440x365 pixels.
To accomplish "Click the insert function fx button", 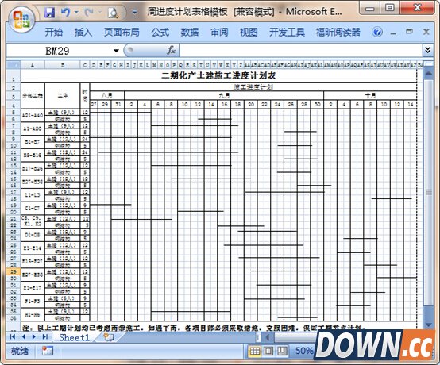I will (171, 51).
